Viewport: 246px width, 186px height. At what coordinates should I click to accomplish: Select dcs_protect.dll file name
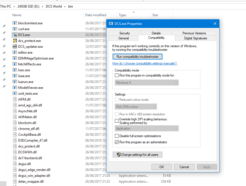pyautogui.click(x=29, y=146)
